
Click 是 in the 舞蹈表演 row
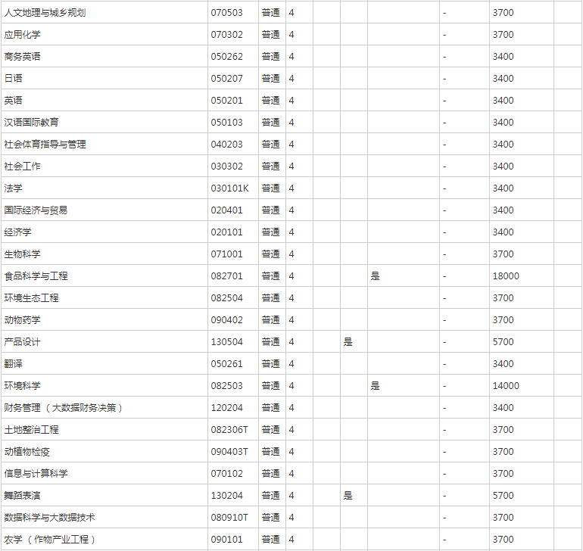(x=348, y=496)
